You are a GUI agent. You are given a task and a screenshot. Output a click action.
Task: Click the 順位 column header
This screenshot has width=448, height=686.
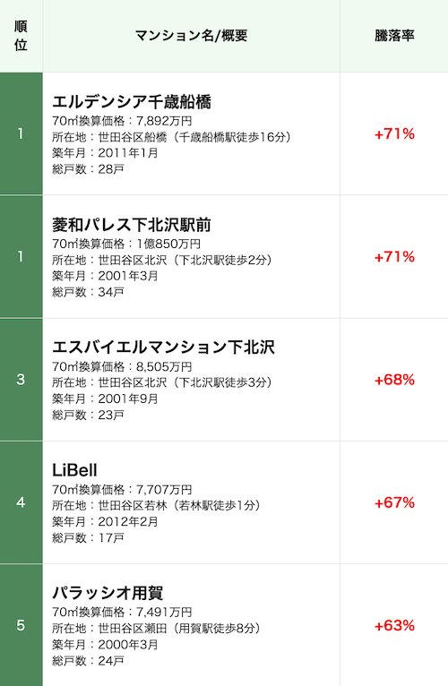[x=21, y=36]
